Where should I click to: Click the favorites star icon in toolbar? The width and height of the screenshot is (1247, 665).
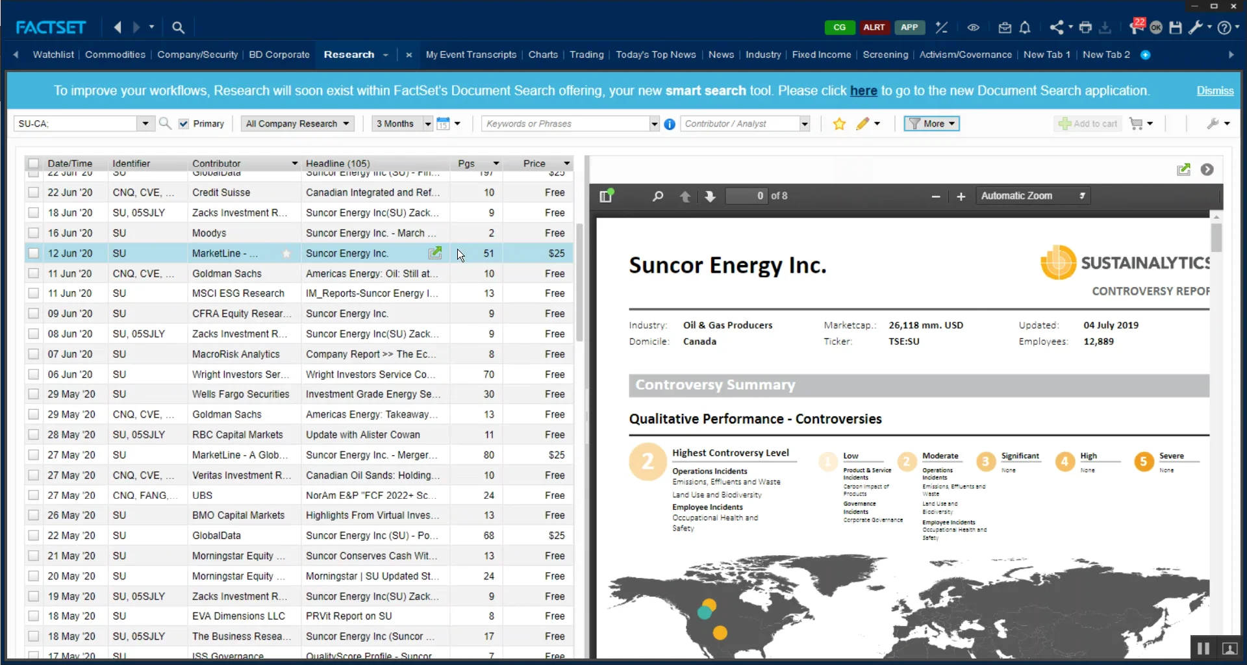click(839, 123)
